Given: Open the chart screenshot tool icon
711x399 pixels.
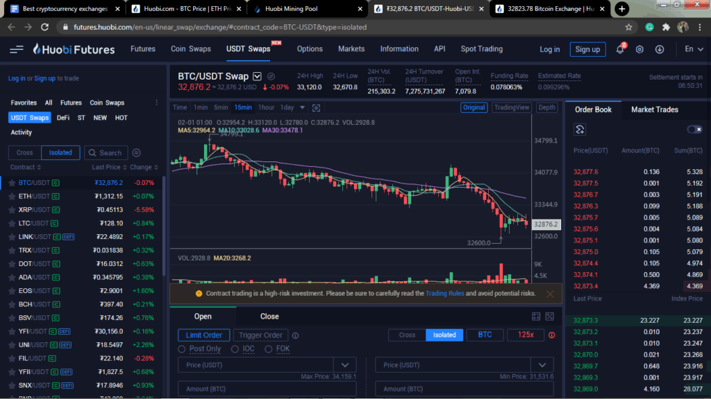Looking at the screenshot, I should point(316,107).
